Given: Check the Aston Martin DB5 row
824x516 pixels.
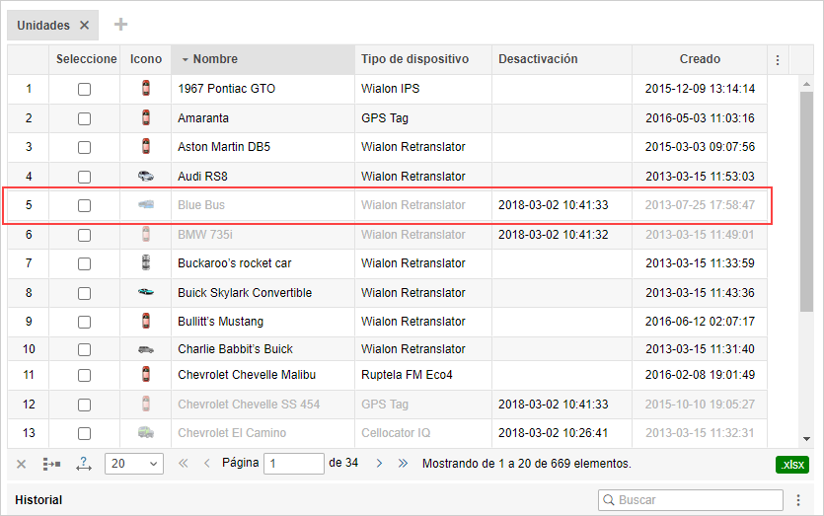Looking at the screenshot, I should (84, 147).
